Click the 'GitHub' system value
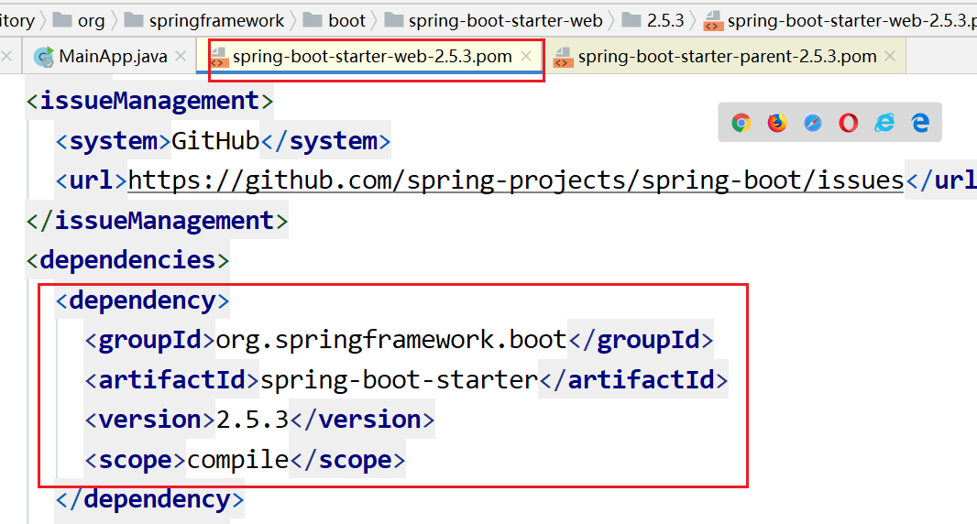 click(x=215, y=141)
